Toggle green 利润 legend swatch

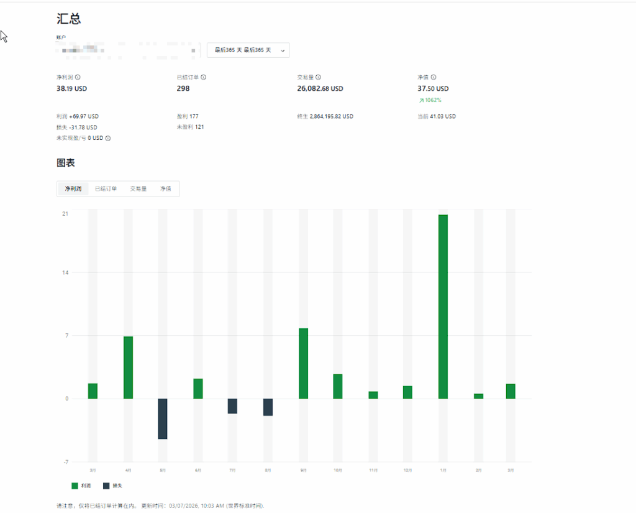[75, 486]
